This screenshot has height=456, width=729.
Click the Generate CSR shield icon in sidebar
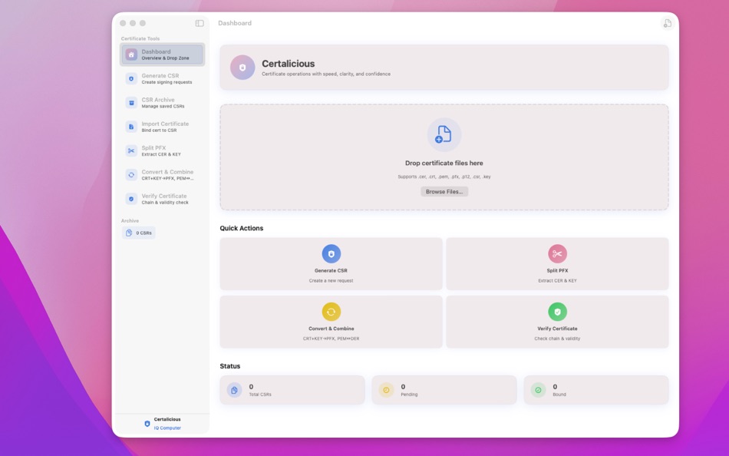[x=131, y=78]
